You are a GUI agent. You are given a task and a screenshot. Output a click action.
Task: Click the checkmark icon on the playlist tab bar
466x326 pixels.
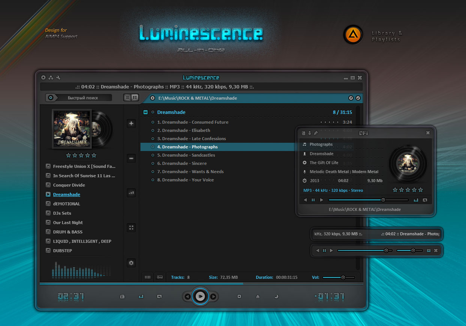click(x=358, y=98)
